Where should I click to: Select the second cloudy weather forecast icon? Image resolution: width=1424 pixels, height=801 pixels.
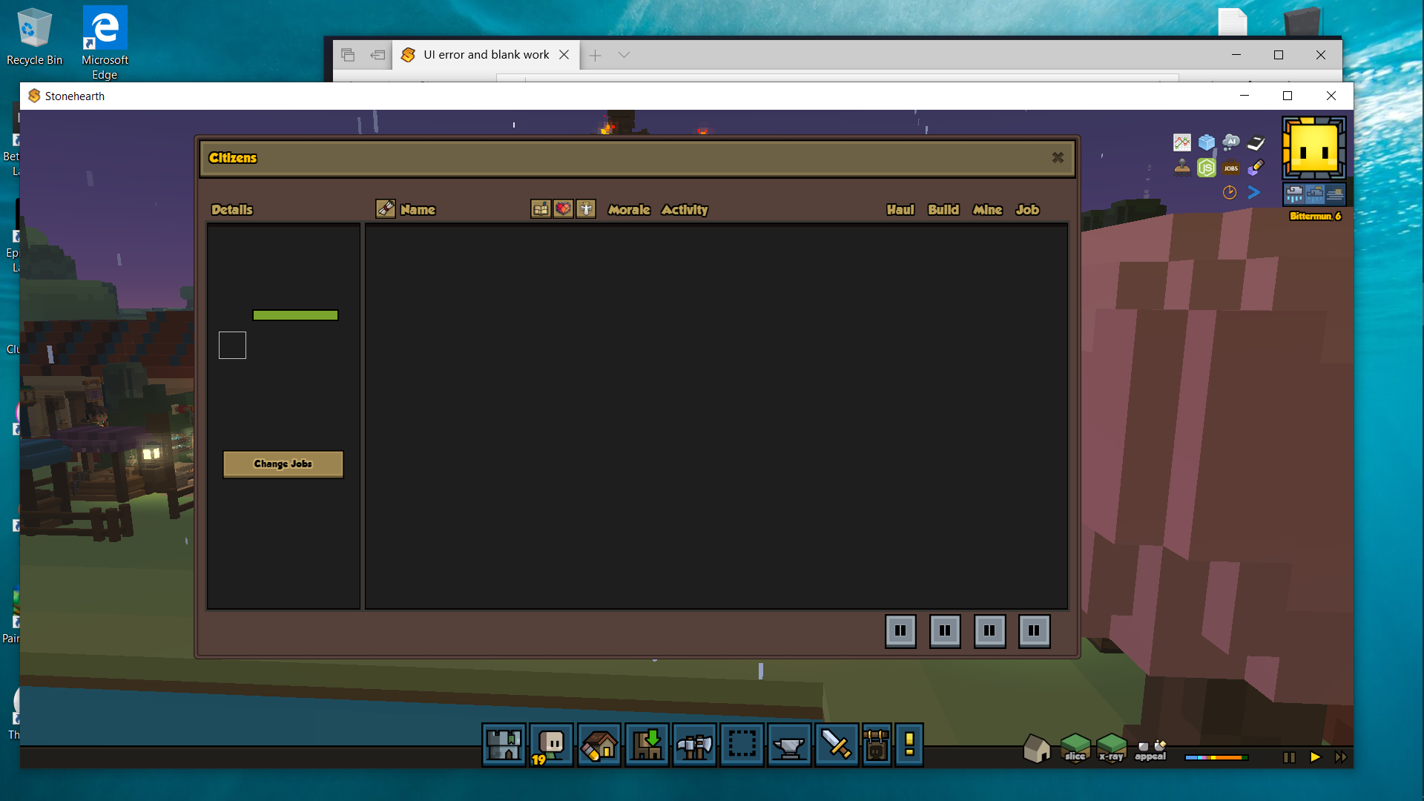pos(1314,194)
